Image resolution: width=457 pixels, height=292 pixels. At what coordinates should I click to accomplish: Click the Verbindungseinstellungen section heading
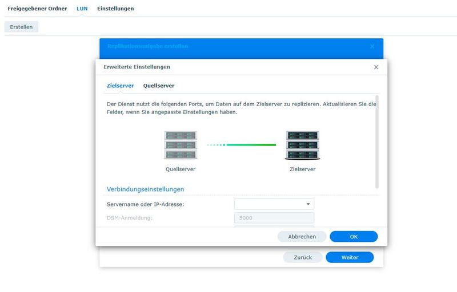145,189
